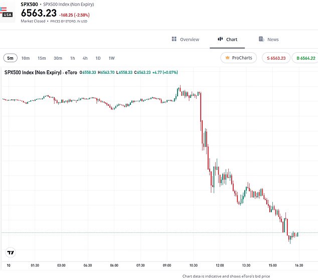Click the News newspaper icon

pyautogui.click(x=261, y=39)
